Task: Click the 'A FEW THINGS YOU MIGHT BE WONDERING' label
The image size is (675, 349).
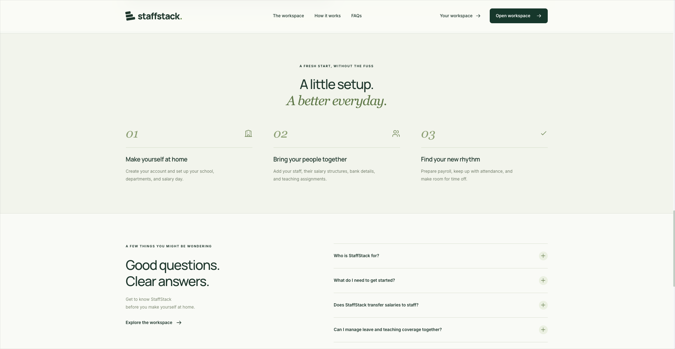Action: (169, 246)
